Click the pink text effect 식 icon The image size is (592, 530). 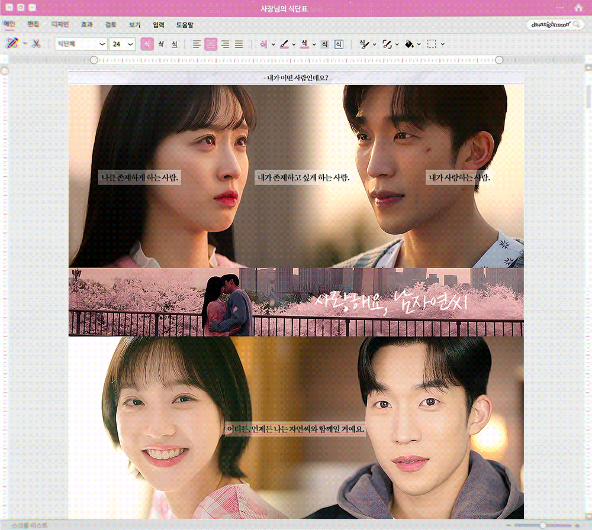[263, 44]
